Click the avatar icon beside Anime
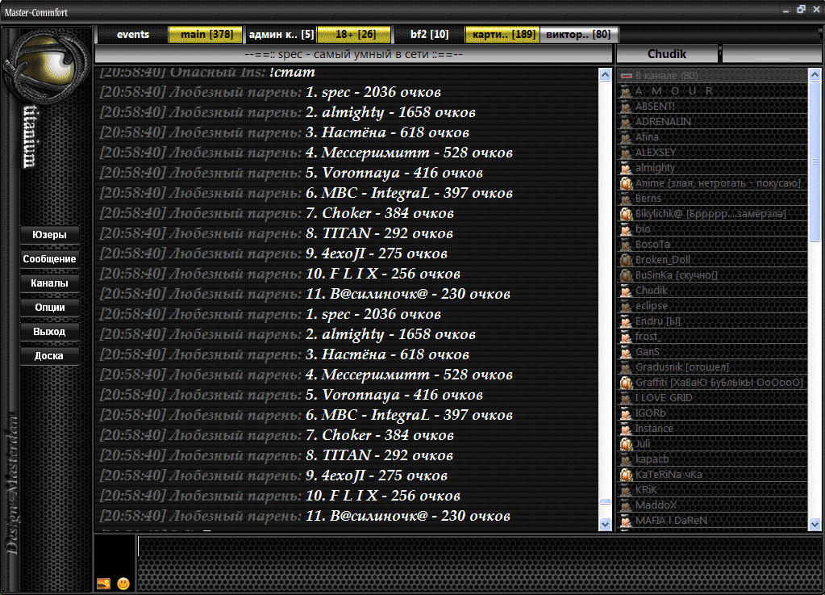The width and height of the screenshot is (825, 595). (x=625, y=183)
